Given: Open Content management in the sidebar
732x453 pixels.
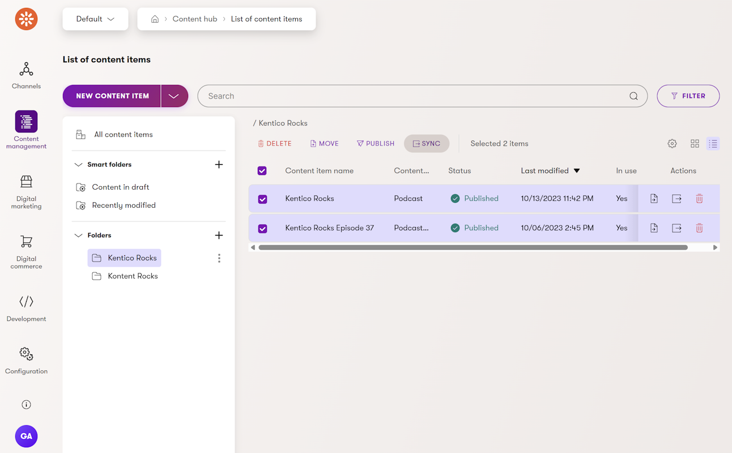Looking at the screenshot, I should [26, 130].
